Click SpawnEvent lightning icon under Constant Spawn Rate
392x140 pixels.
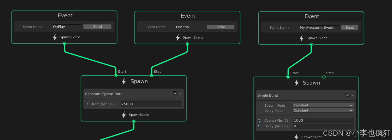tap(124, 115)
